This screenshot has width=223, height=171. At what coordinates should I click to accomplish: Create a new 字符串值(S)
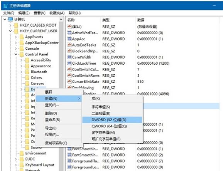coord(112,107)
